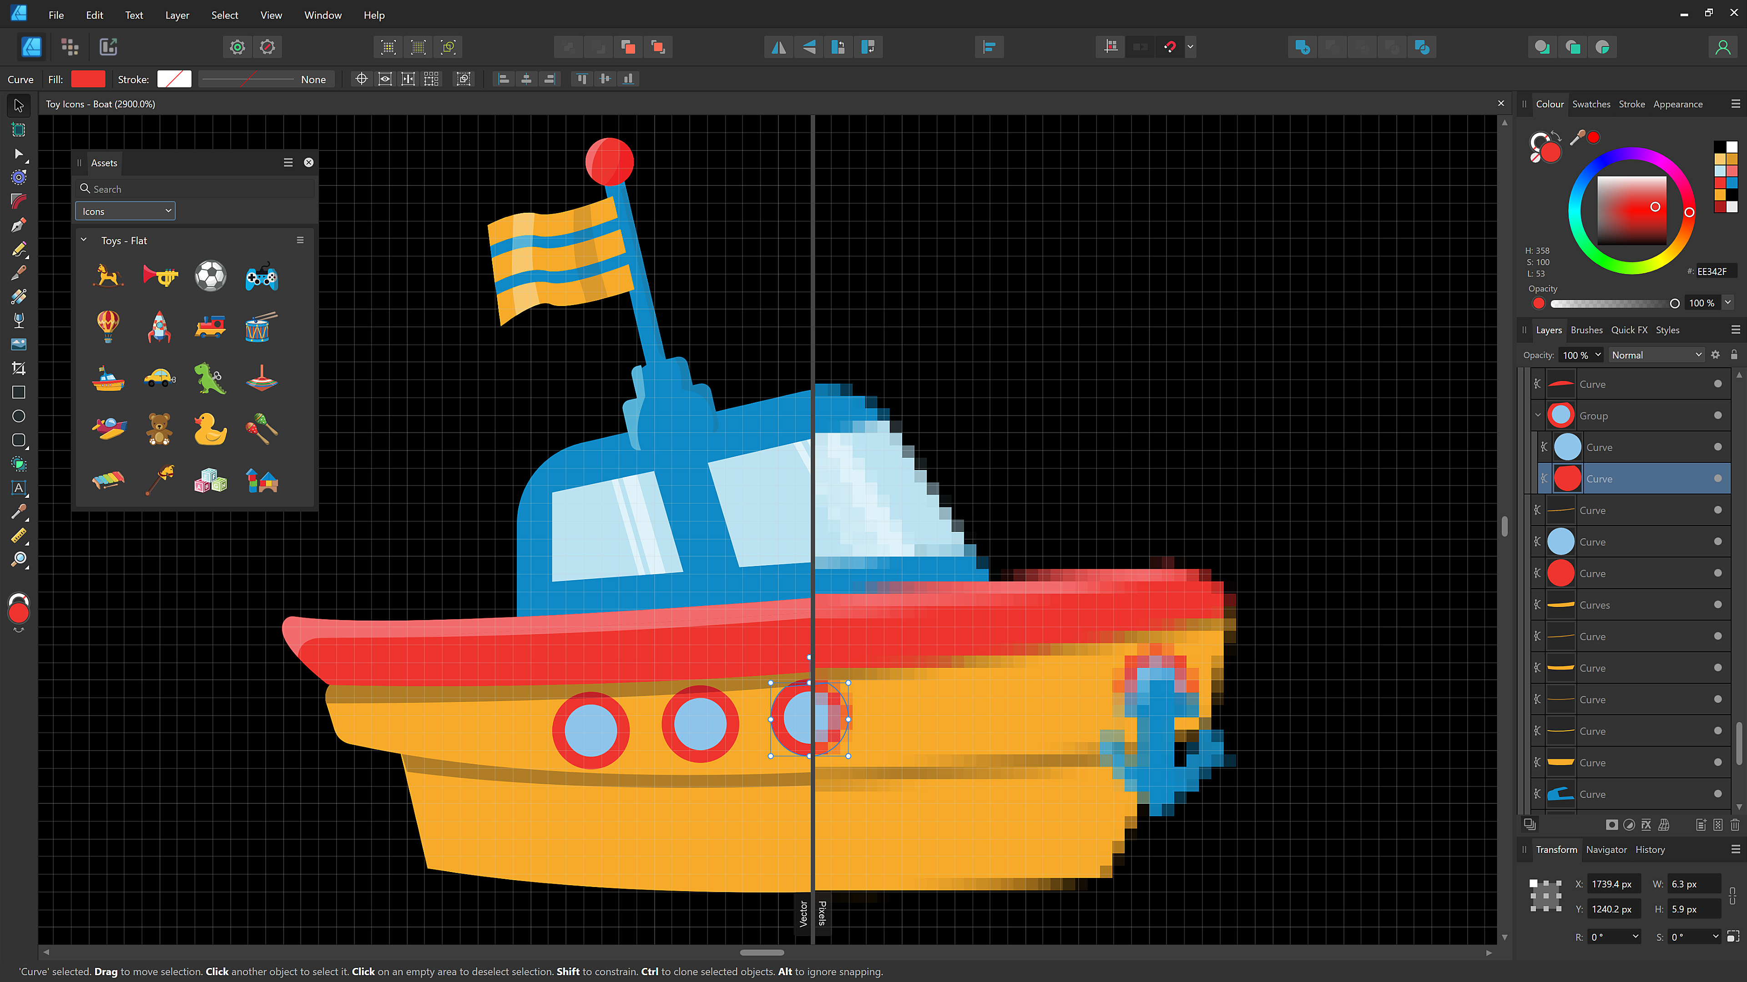Image resolution: width=1747 pixels, height=982 pixels.
Task: Switch to the Pixel Persona
Action: click(x=70, y=47)
